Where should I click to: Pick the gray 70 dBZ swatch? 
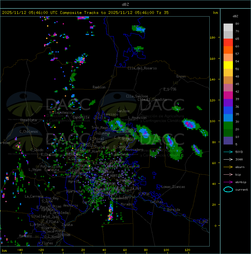pos(228,35)
